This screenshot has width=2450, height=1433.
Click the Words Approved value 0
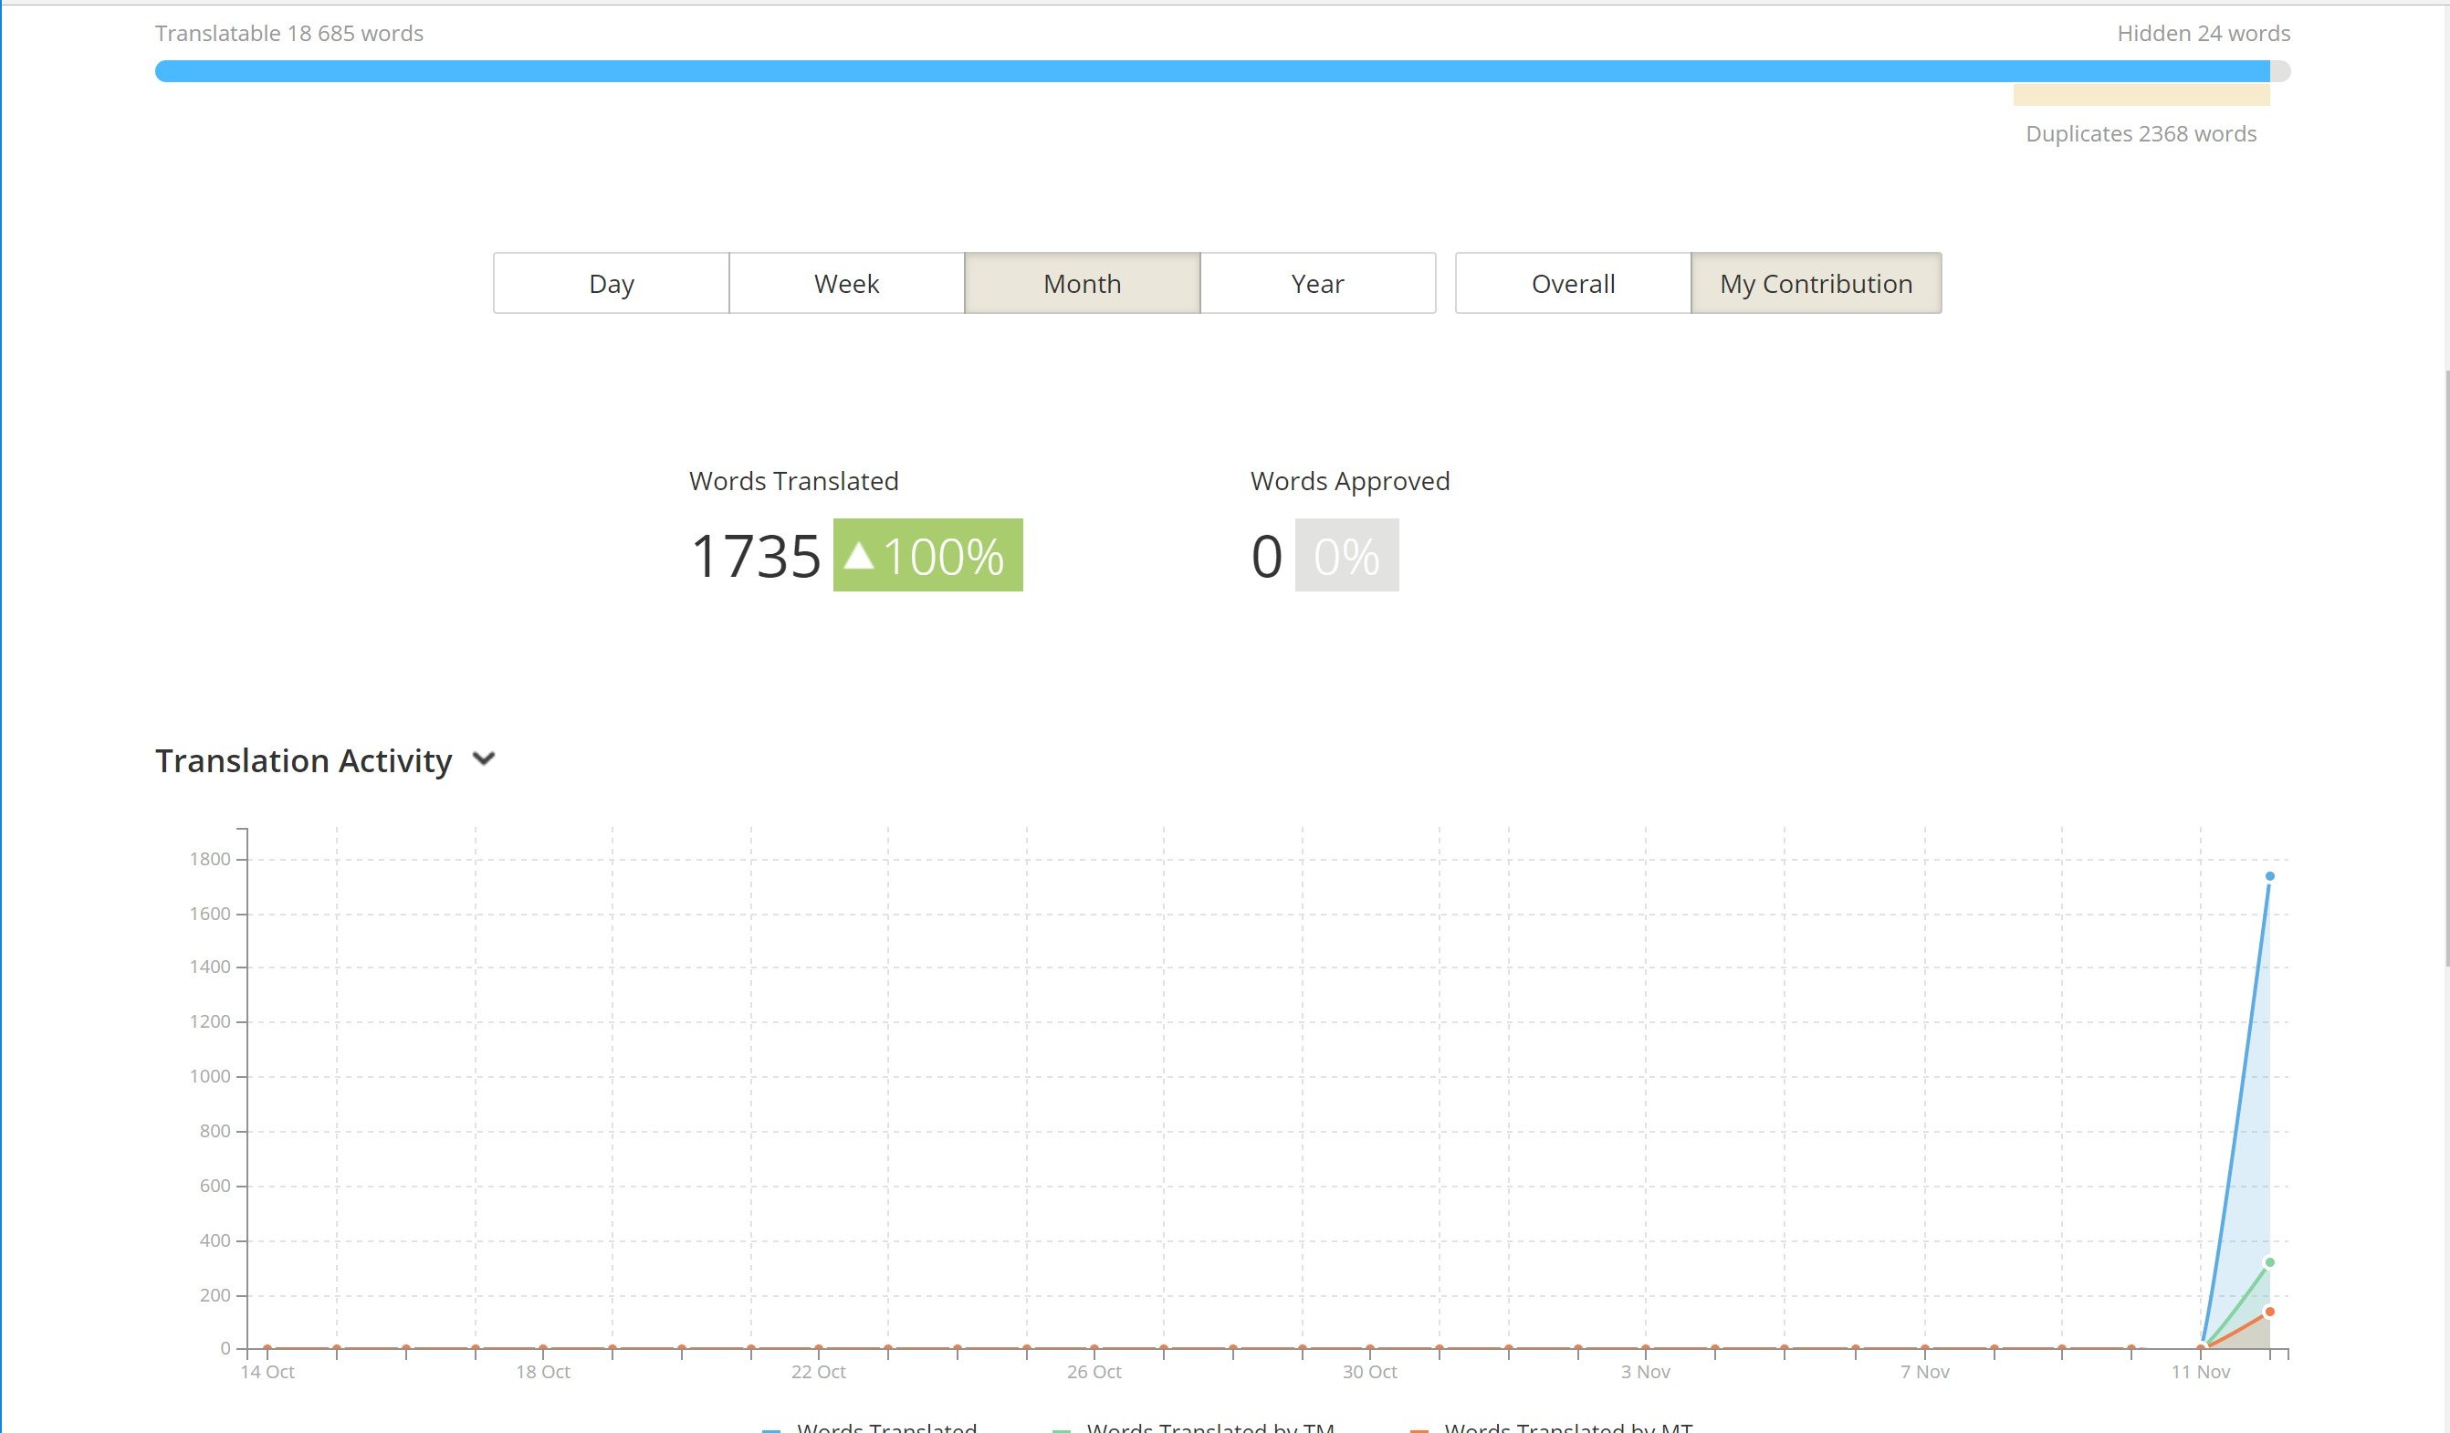point(1267,556)
